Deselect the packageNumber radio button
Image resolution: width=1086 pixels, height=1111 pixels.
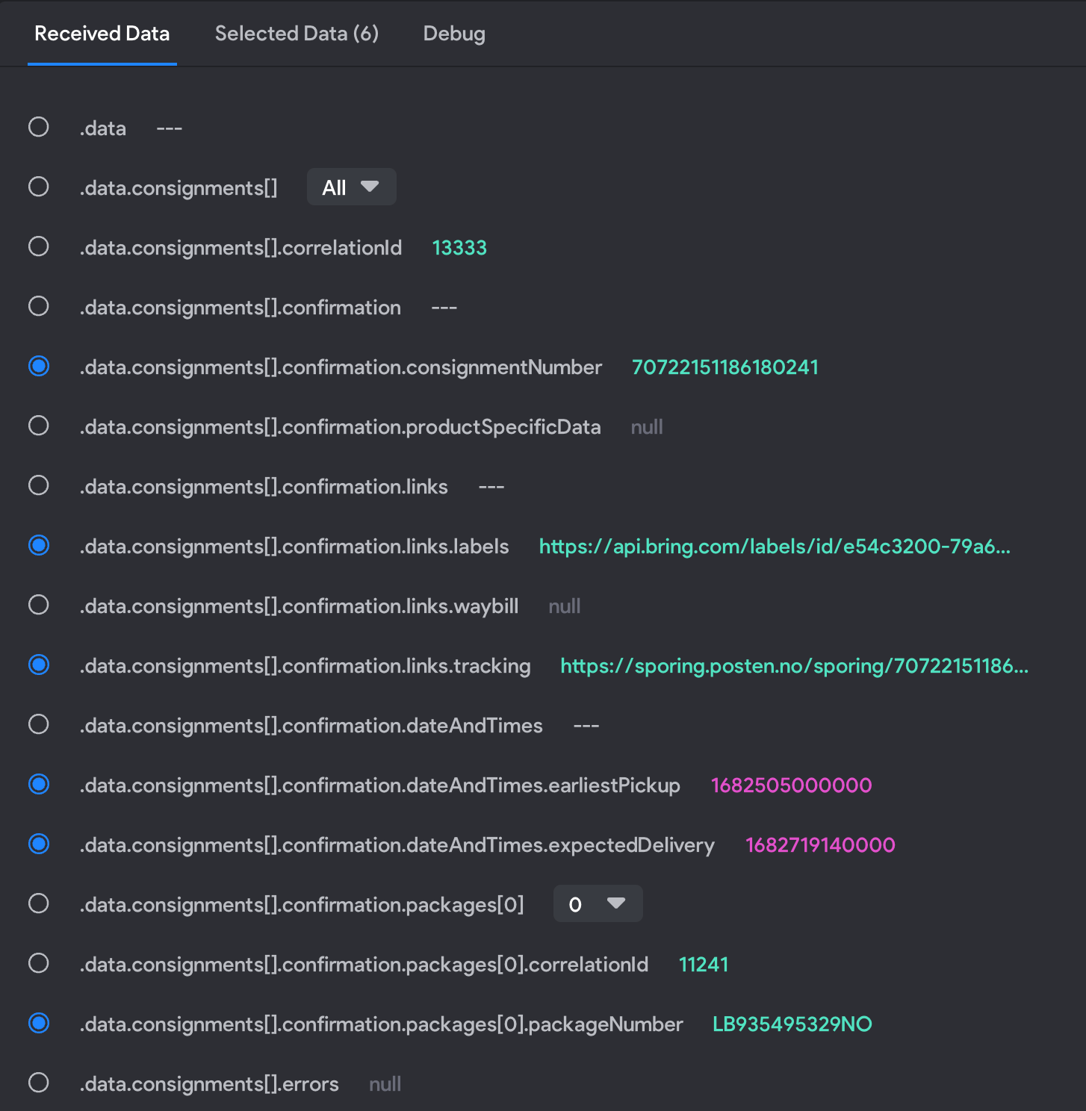click(x=39, y=1023)
